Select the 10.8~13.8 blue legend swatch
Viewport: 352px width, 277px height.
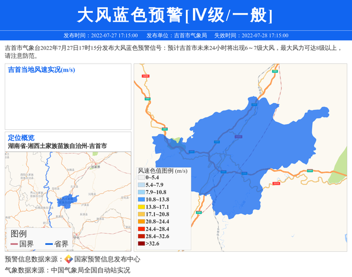(141, 199)
